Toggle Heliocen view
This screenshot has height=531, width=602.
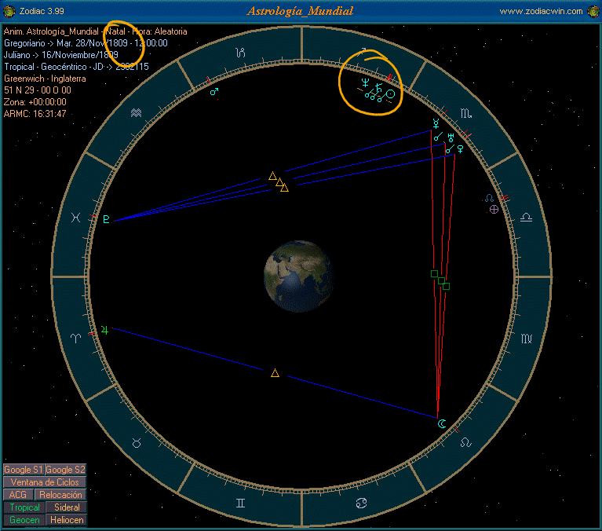(x=67, y=520)
